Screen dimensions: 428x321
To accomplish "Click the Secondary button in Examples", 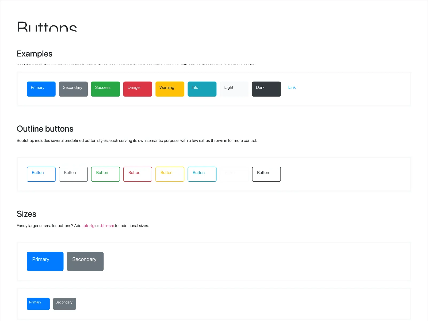I will click(x=73, y=89).
